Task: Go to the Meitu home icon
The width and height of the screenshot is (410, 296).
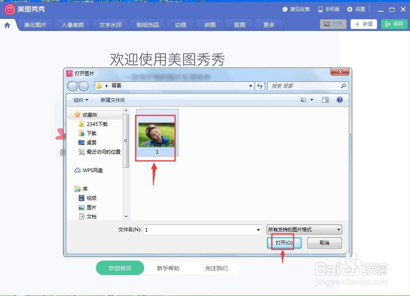Action: [7, 25]
